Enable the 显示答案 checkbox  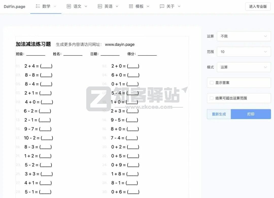(212, 83)
